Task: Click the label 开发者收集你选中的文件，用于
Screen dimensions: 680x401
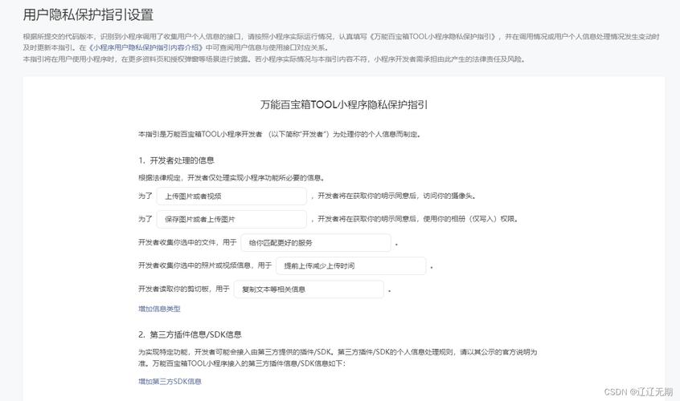Action: 187,242
